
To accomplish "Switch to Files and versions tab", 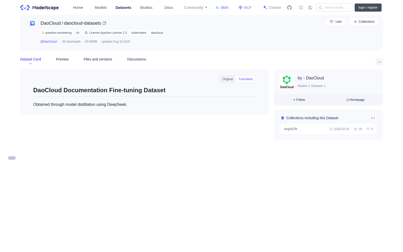I will (x=98, y=59).
